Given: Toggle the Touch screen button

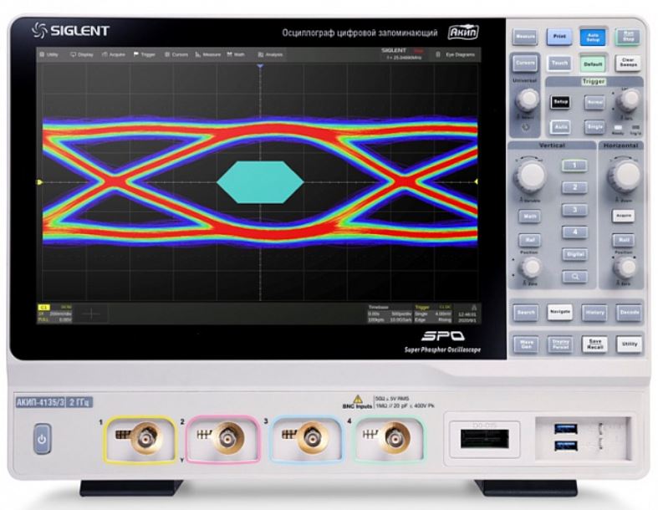Looking at the screenshot, I should pyautogui.click(x=559, y=63).
